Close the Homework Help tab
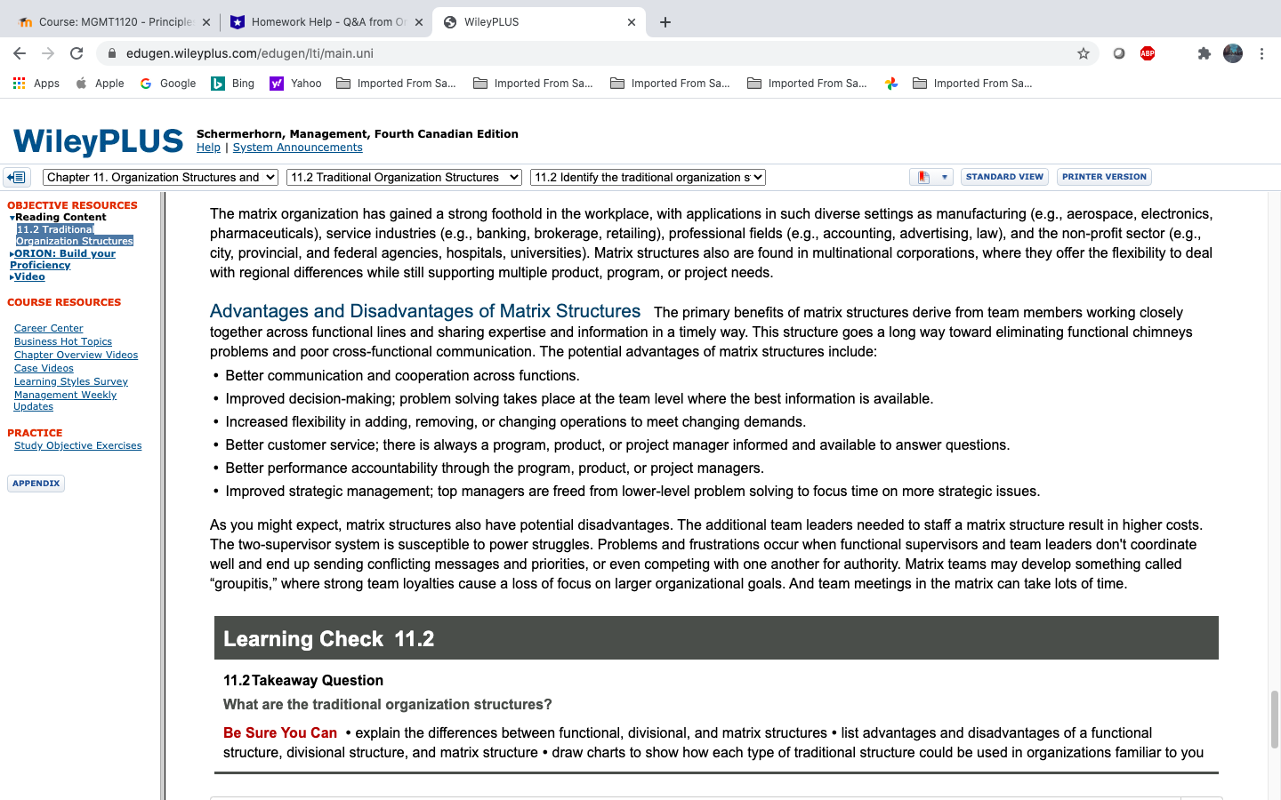The height and width of the screenshot is (800, 1281). click(419, 22)
